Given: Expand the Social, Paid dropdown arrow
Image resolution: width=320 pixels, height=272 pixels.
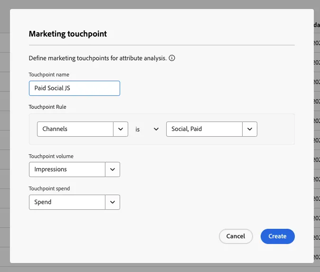Looking at the screenshot, I should pos(250,129).
